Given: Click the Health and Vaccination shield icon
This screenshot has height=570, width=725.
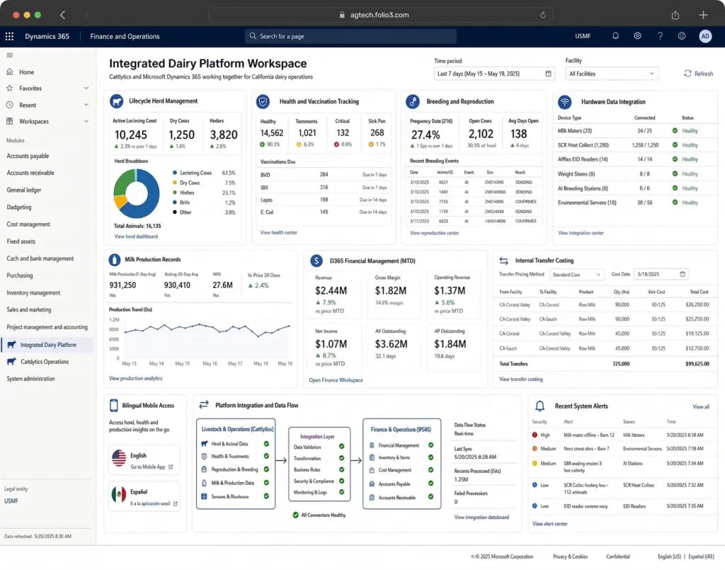Looking at the screenshot, I should pyautogui.click(x=263, y=101).
